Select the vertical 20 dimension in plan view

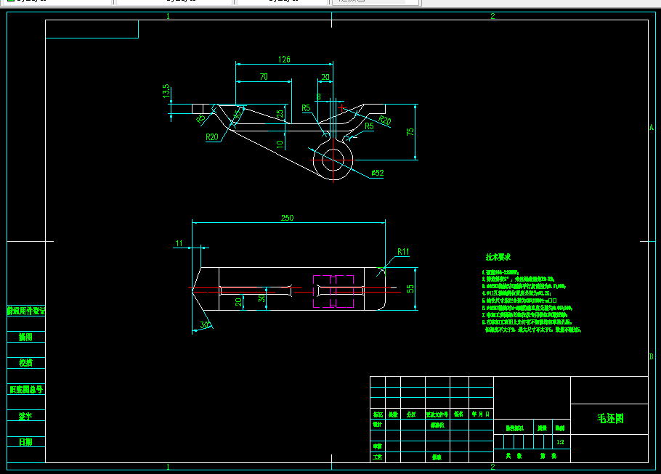(238, 302)
